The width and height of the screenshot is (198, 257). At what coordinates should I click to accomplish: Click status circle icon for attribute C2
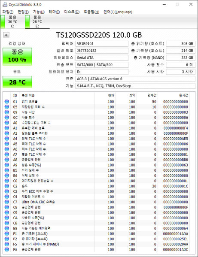click(x=7, y=186)
